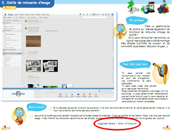The height and width of the screenshot is (131, 172).
Task: Select the brown field photo thumbnail
Action: click(x=33, y=41)
